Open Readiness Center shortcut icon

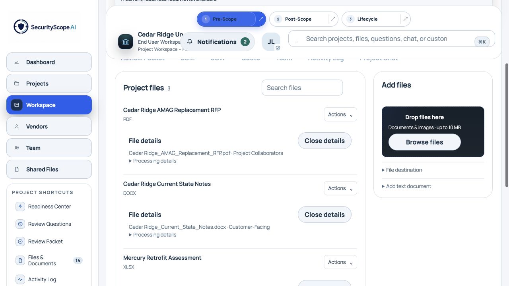(20, 207)
